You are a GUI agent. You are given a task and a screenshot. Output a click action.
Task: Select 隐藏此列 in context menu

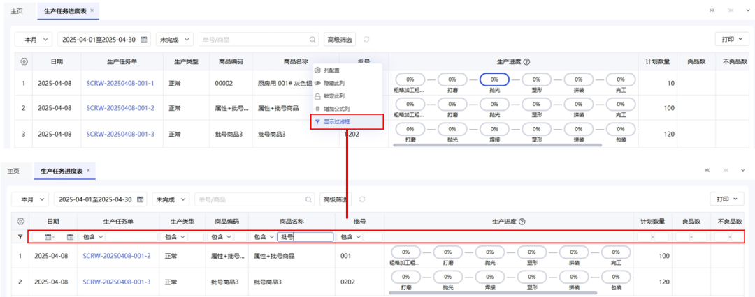347,83
